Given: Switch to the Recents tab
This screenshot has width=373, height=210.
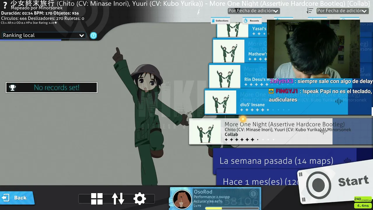Looking at the screenshot, I should 251,21.
